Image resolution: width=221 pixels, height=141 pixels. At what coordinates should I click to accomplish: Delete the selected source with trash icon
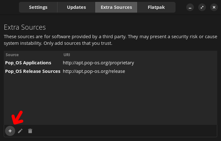click(x=30, y=131)
